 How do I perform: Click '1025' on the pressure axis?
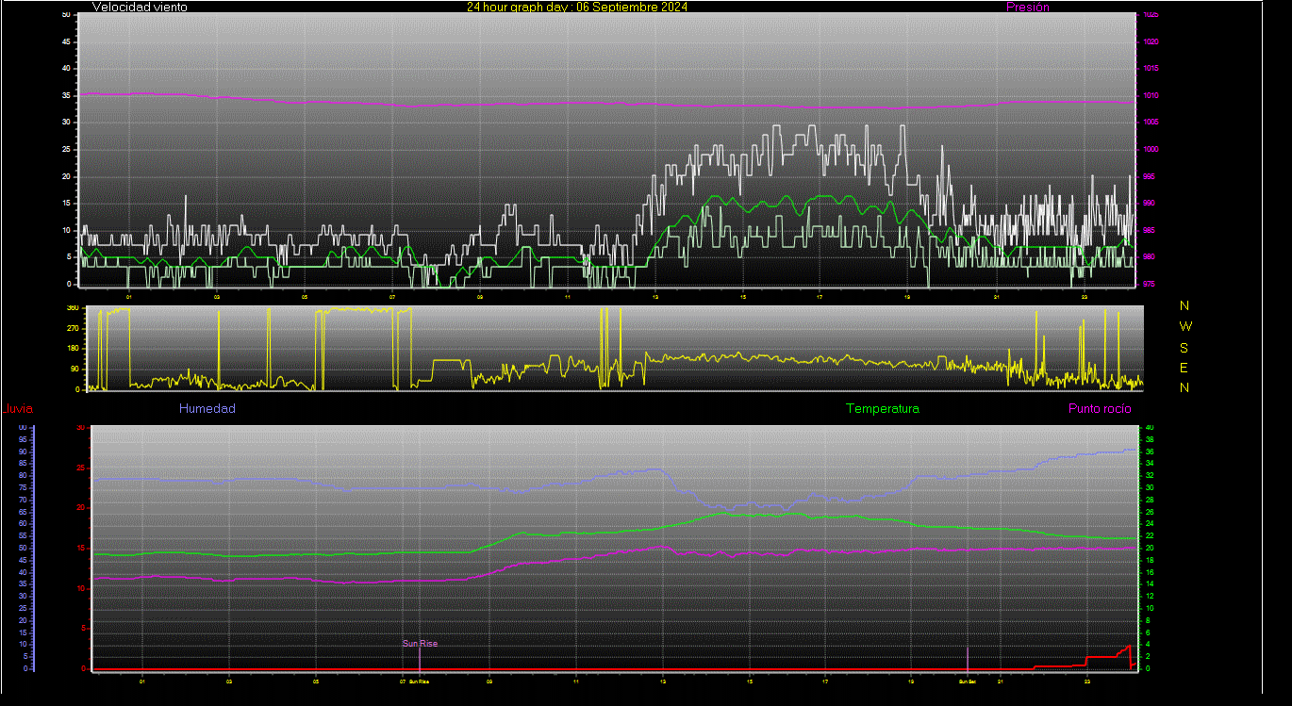pos(1150,15)
